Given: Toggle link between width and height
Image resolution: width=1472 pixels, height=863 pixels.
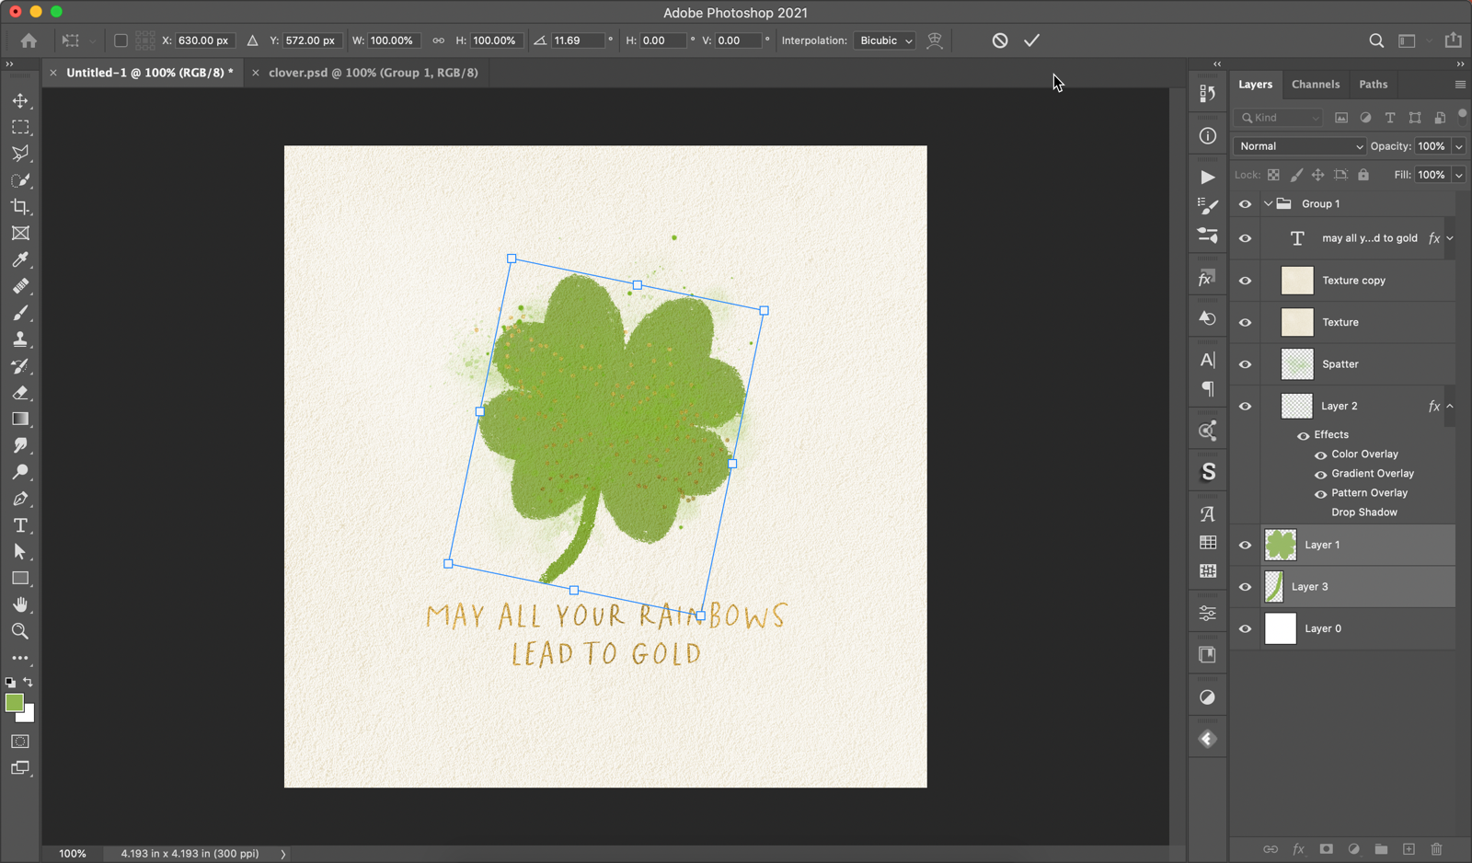Looking at the screenshot, I should (x=438, y=40).
